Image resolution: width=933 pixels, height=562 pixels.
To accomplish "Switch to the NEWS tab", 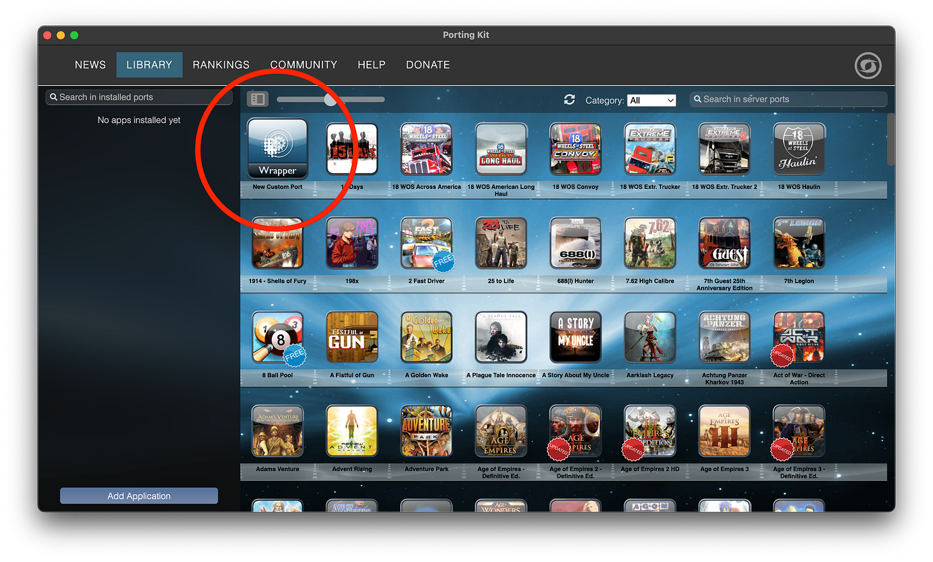I will 90,65.
